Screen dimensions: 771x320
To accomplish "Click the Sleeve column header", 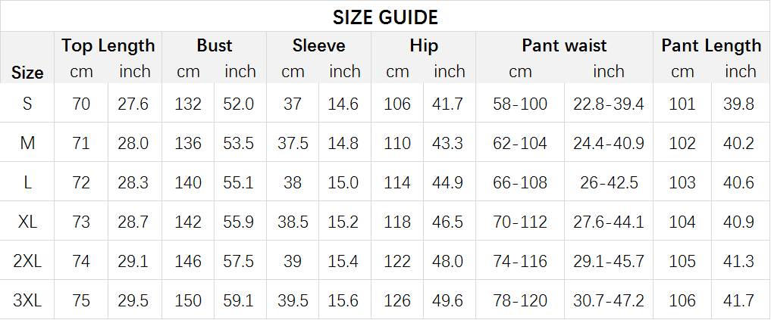I will 318,45.
